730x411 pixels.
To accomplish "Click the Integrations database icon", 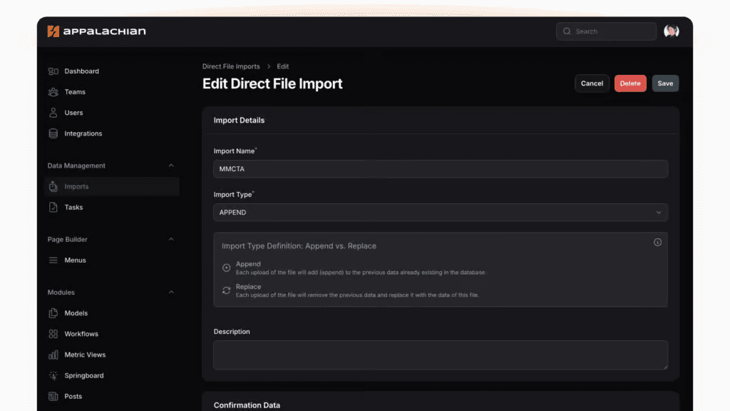I will pos(53,133).
